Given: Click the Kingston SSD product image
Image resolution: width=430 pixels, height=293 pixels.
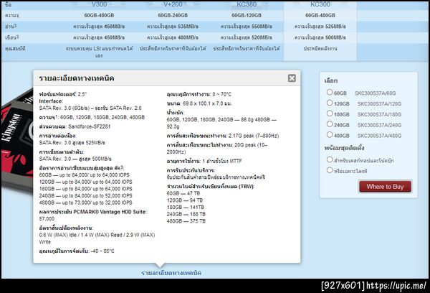Looking at the screenshot, I should 17,143.
